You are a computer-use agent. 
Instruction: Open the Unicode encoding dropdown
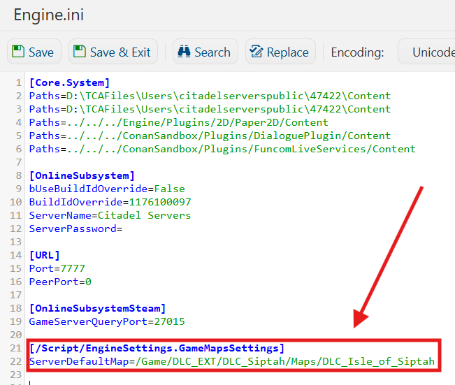tap(428, 52)
